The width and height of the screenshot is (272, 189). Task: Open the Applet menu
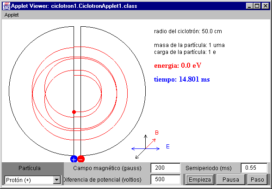pyautogui.click(x=12, y=15)
